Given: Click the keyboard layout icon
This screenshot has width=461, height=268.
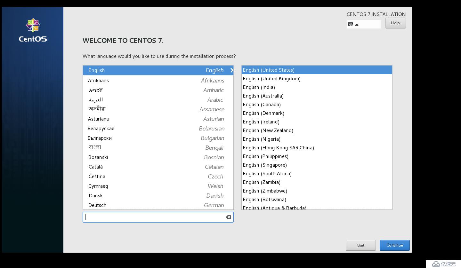Looking at the screenshot, I should pos(351,24).
